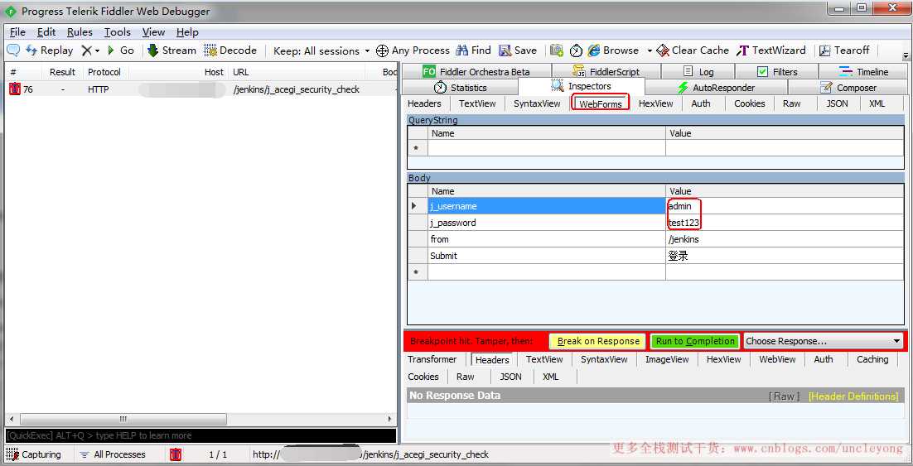Open the Tools menu
The image size is (913, 466).
[118, 32]
